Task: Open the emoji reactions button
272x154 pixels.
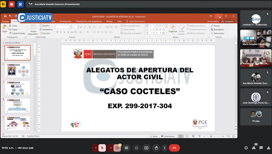Action: (136, 148)
